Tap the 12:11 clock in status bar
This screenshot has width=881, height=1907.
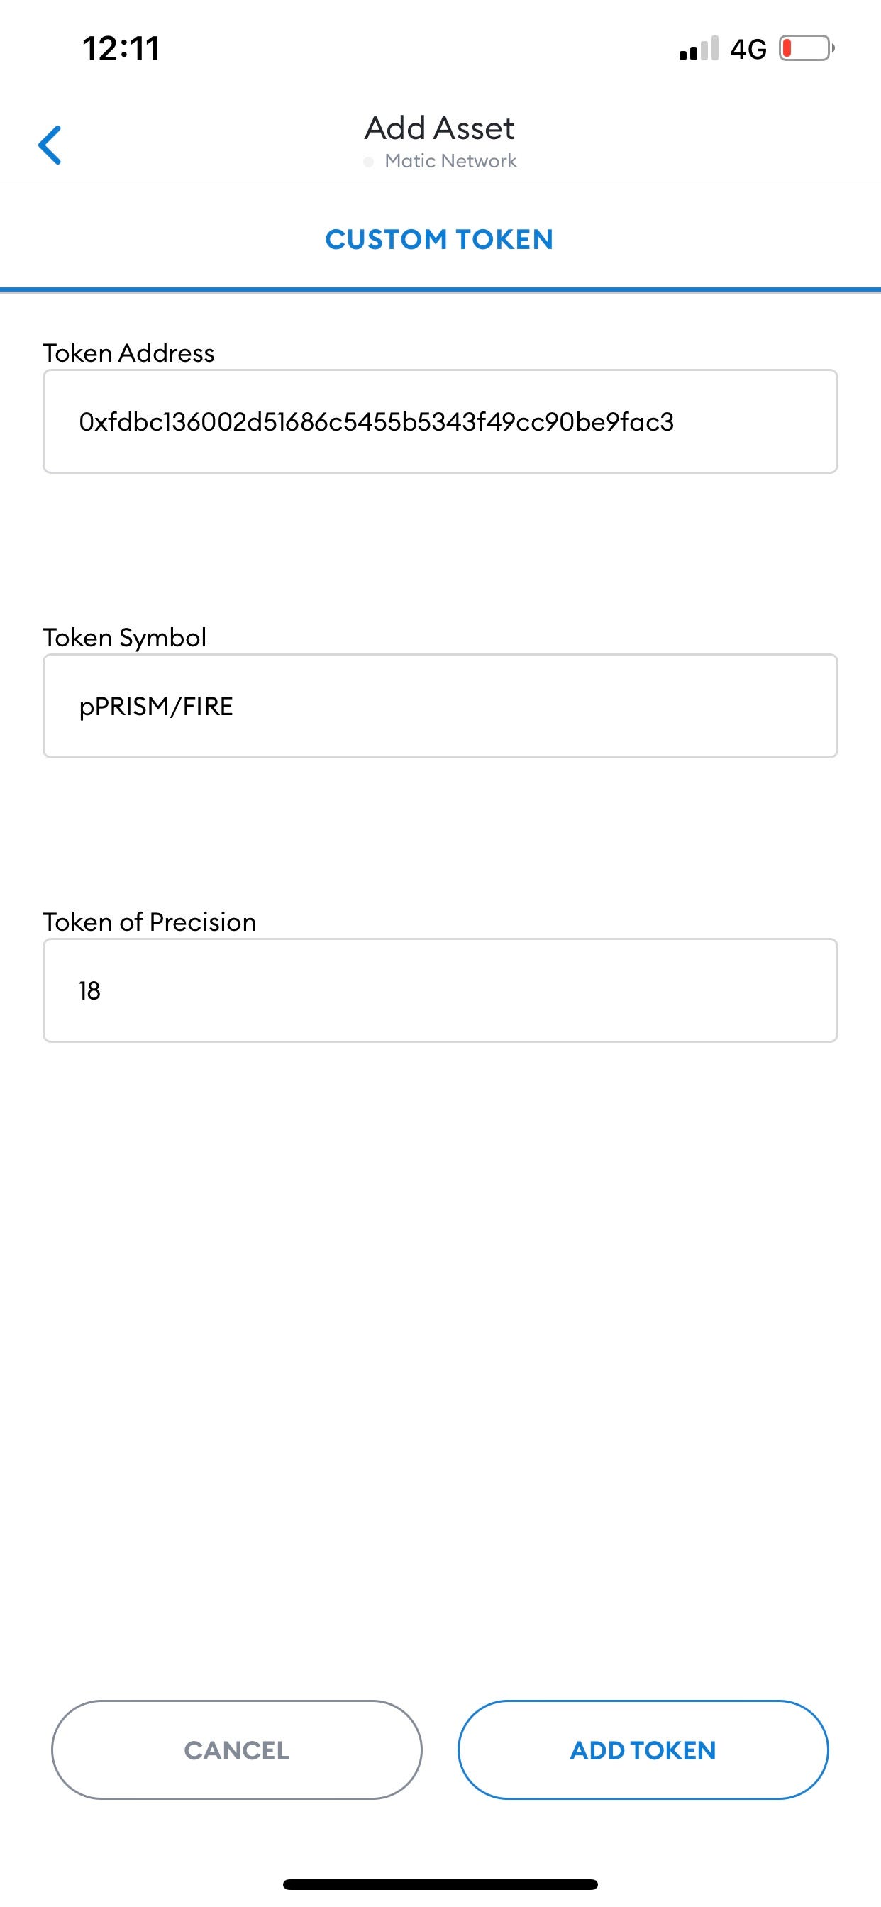tap(121, 49)
